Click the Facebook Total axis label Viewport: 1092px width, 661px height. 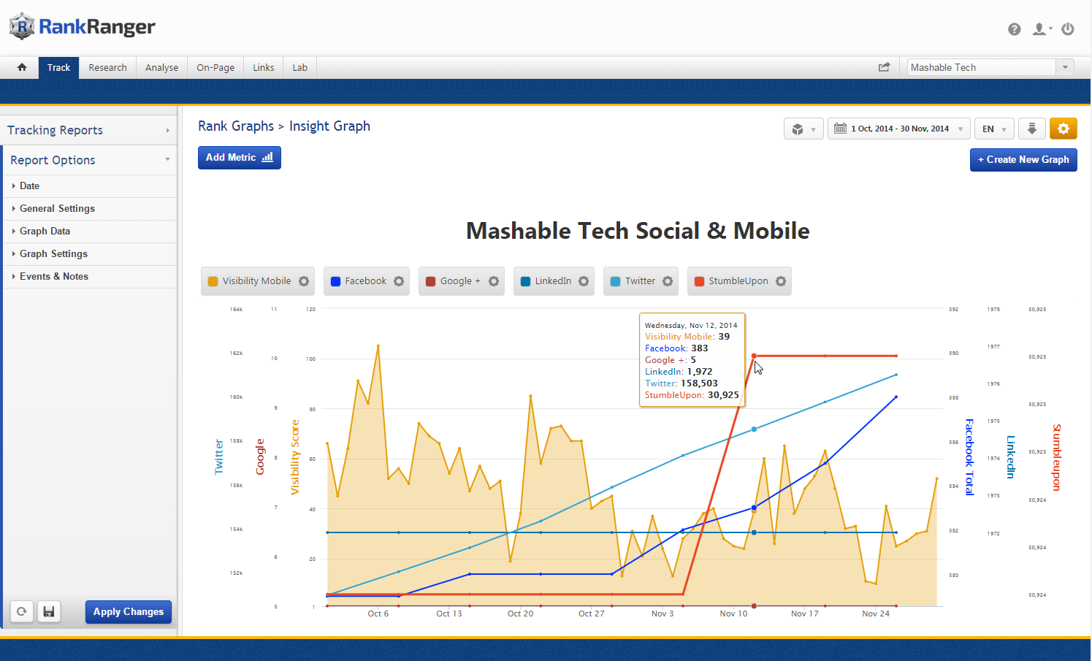pos(969,457)
